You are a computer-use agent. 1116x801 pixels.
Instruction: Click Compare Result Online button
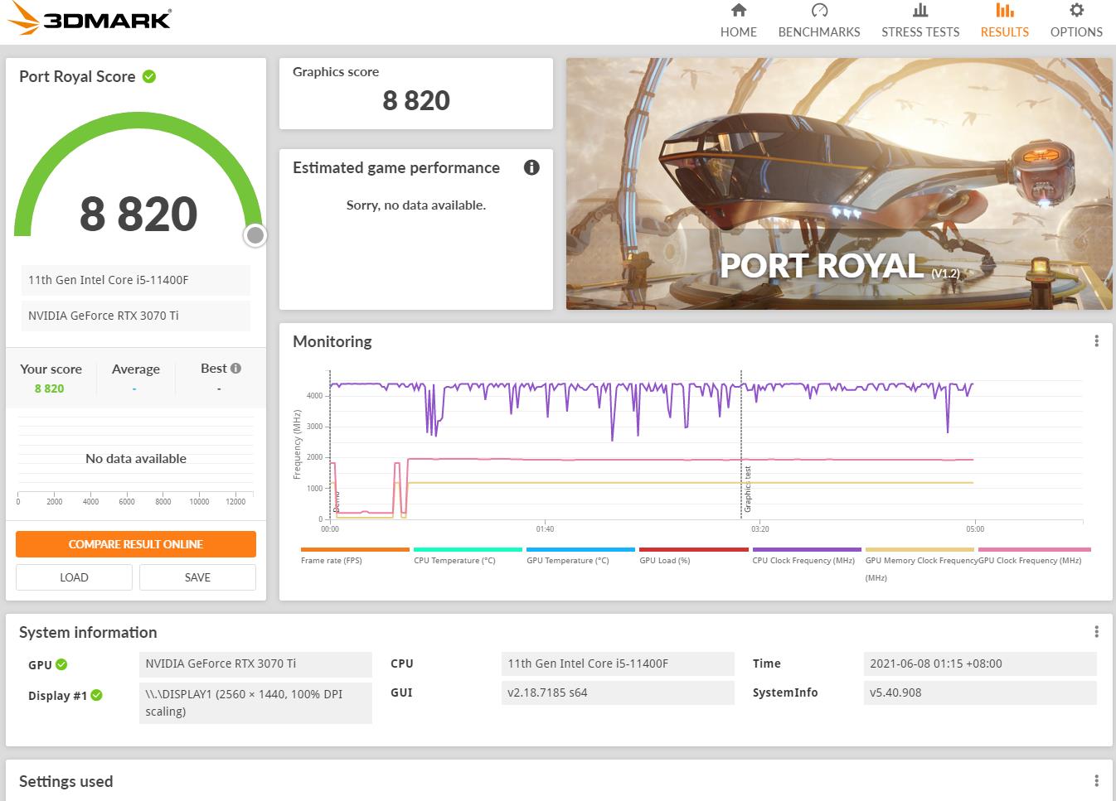[136, 544]
